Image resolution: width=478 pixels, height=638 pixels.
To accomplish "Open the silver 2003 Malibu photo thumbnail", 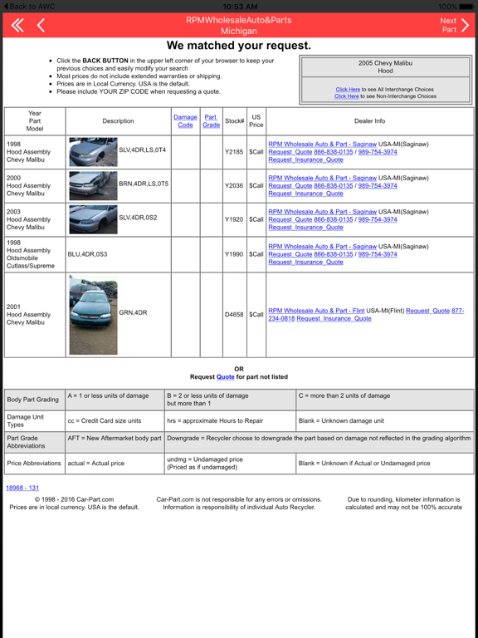I will point(93,219).
